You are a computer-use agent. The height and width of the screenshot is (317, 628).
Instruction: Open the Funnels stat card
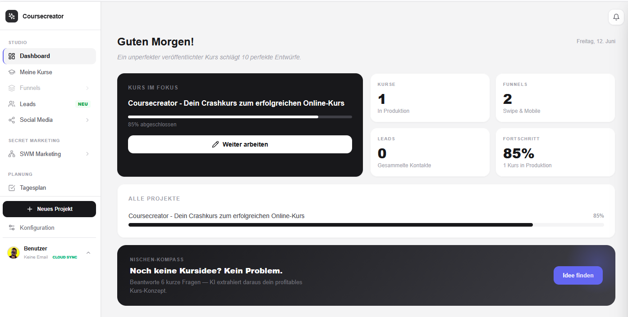pos(555,98)
